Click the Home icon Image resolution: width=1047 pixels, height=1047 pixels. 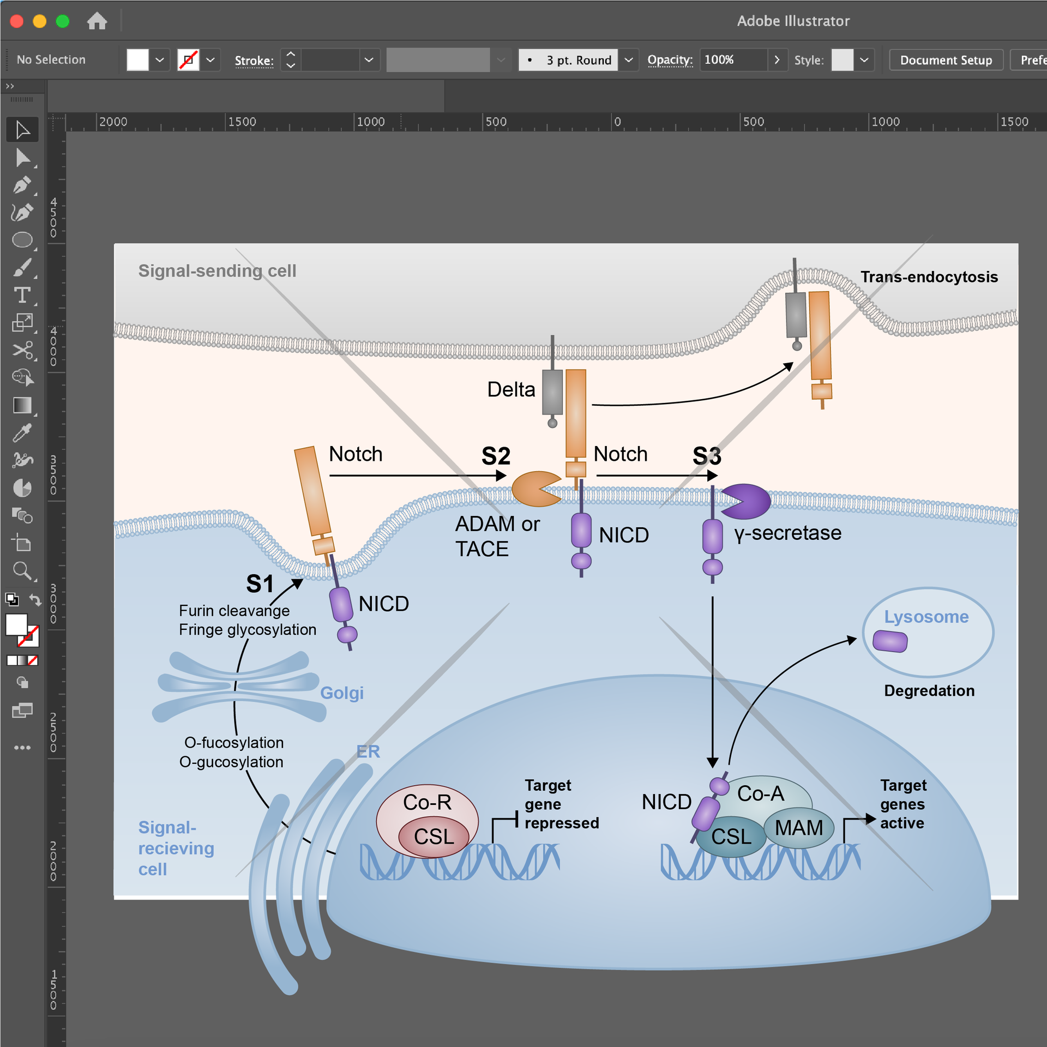[97, 21]
